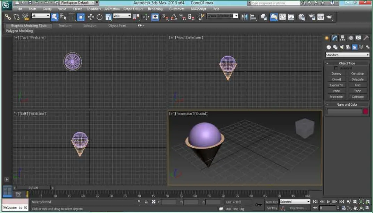Enable the AutoGrid checkbox
The image size is (373, 213).
pyautogui.click(x=335, y=68)
